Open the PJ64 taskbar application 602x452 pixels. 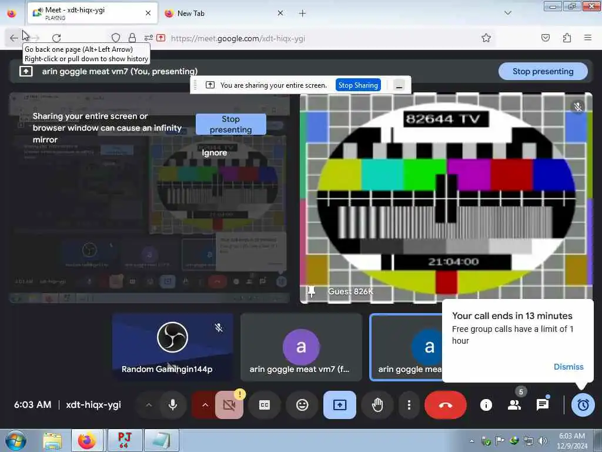[125, 440]
